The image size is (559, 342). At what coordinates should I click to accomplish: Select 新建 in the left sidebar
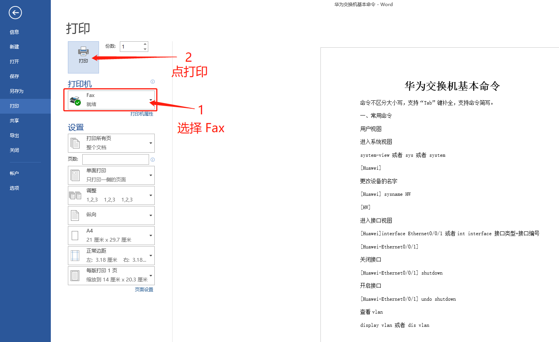pos(14,47)
